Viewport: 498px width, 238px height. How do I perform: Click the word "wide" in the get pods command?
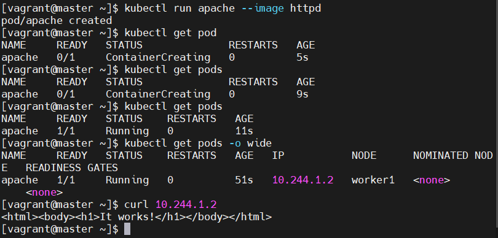coord(259,144)
